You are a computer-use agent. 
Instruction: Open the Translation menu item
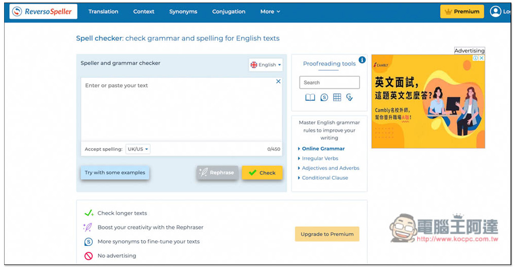[103, 12]
